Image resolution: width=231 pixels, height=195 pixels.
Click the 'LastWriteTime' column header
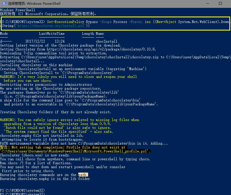52,34
